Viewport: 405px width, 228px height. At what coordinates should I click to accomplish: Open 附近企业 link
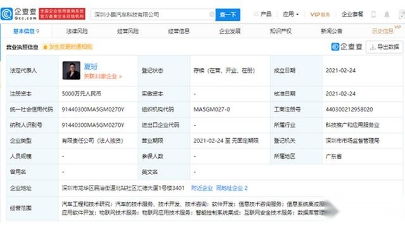[x=202, y=188]
